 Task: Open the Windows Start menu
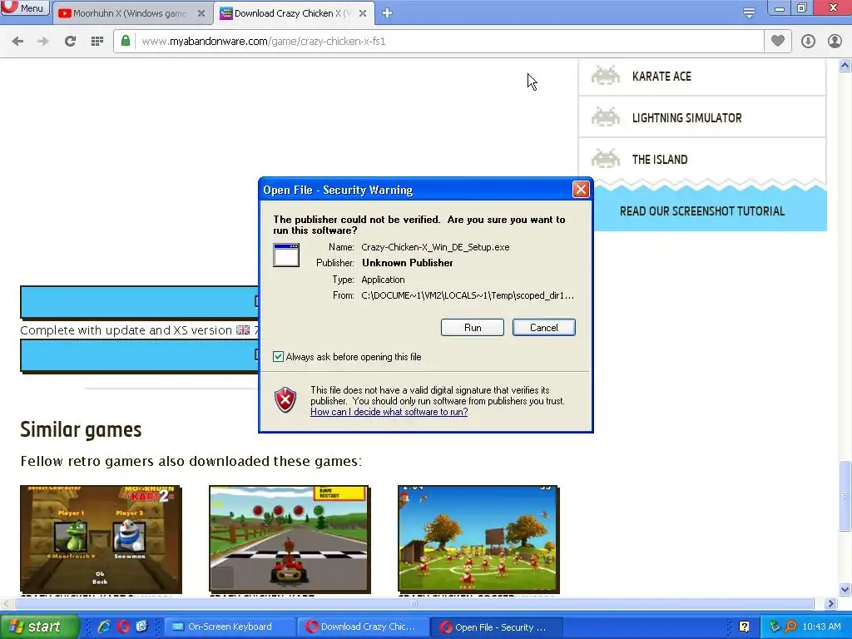point(38,627)
